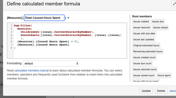Insert the Issues resolved count member
Viewport: 176px width, 98px height.
pos(145,69)
